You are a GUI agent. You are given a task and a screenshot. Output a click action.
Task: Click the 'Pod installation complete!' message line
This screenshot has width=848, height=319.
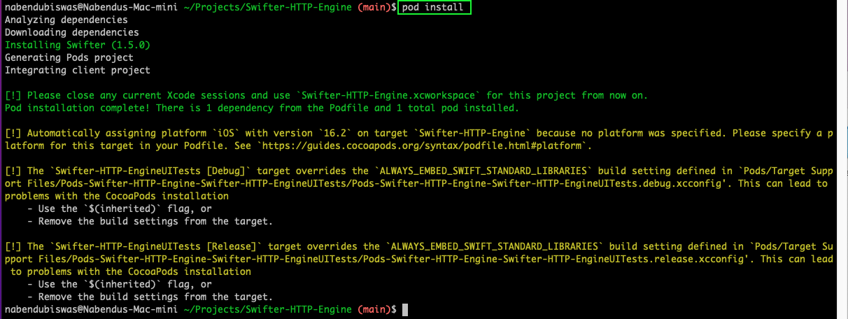point(262,108)
